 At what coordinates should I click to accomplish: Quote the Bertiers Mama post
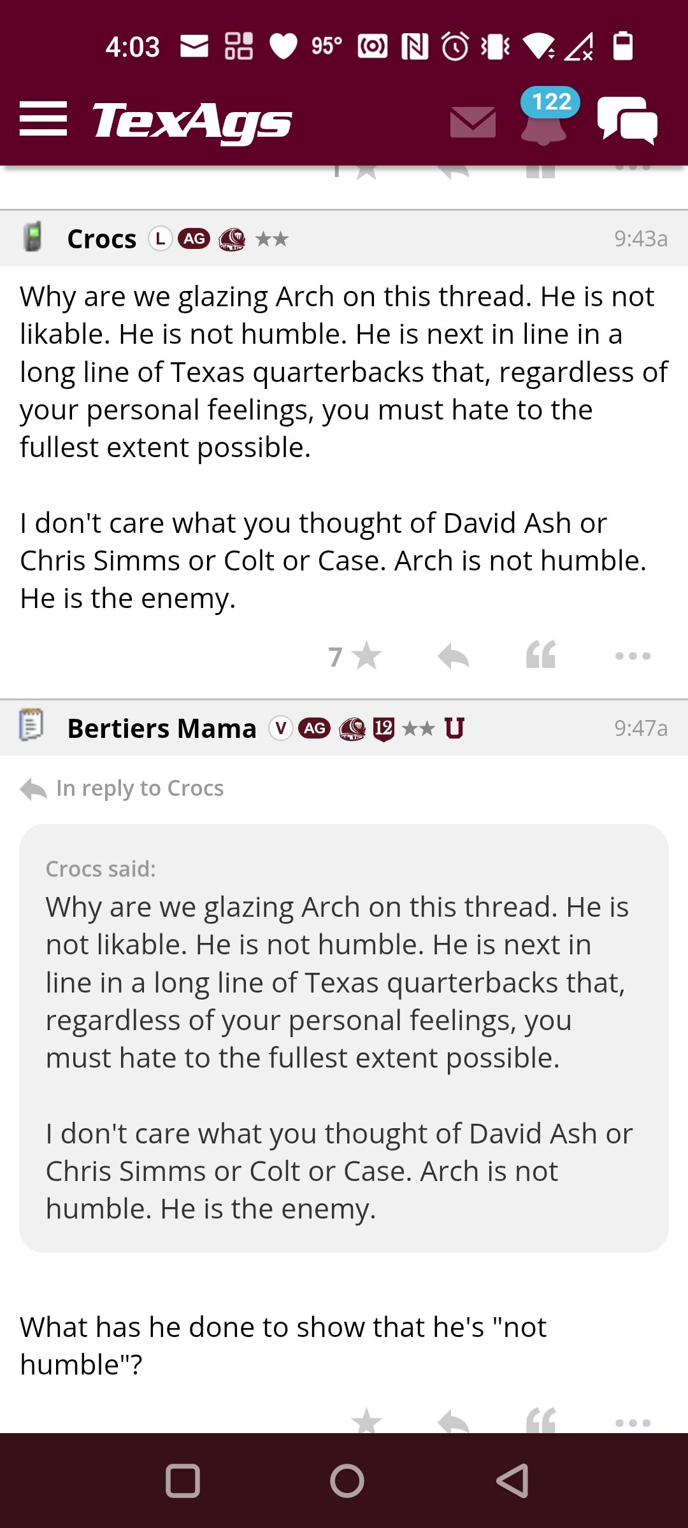coord(541,1420)
